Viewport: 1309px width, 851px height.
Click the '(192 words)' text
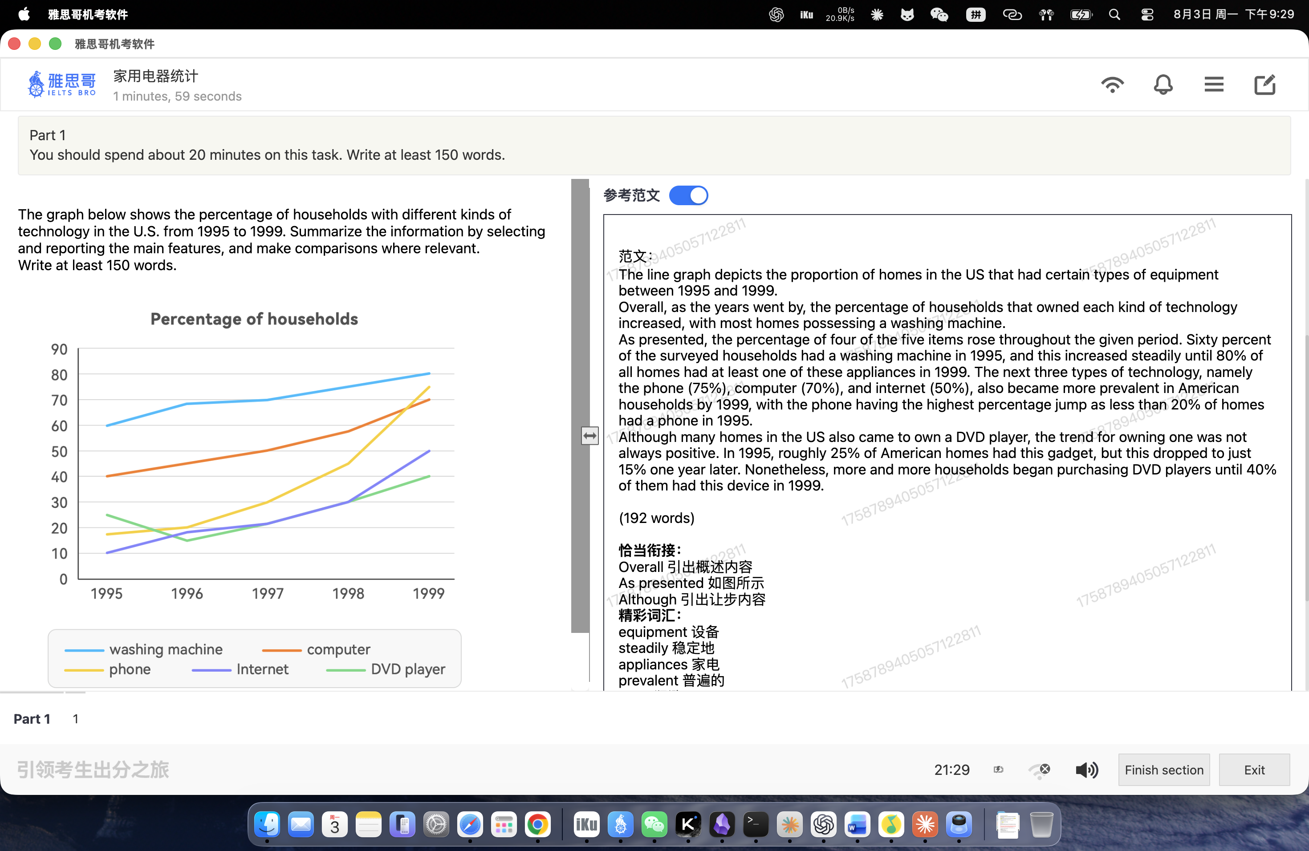point(656,518)
